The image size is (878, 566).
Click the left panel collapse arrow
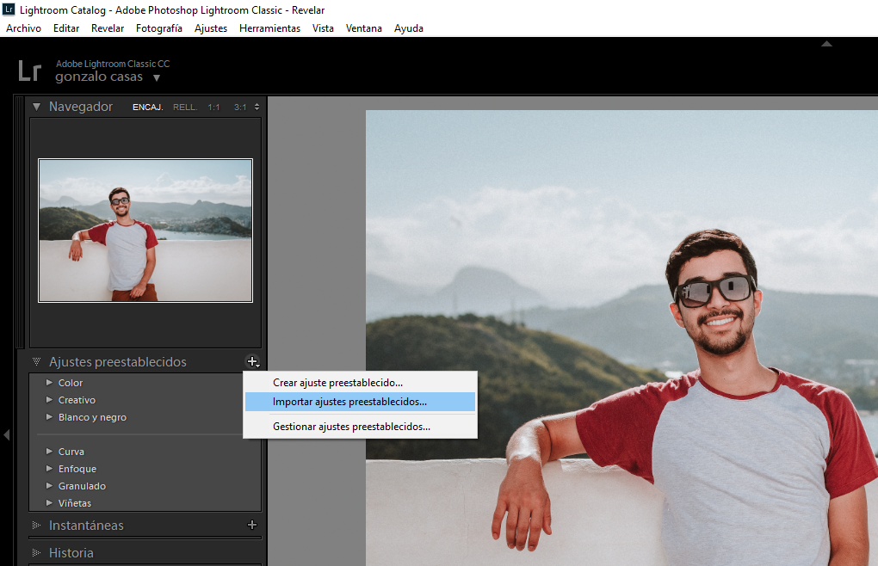tap(7, 435)
